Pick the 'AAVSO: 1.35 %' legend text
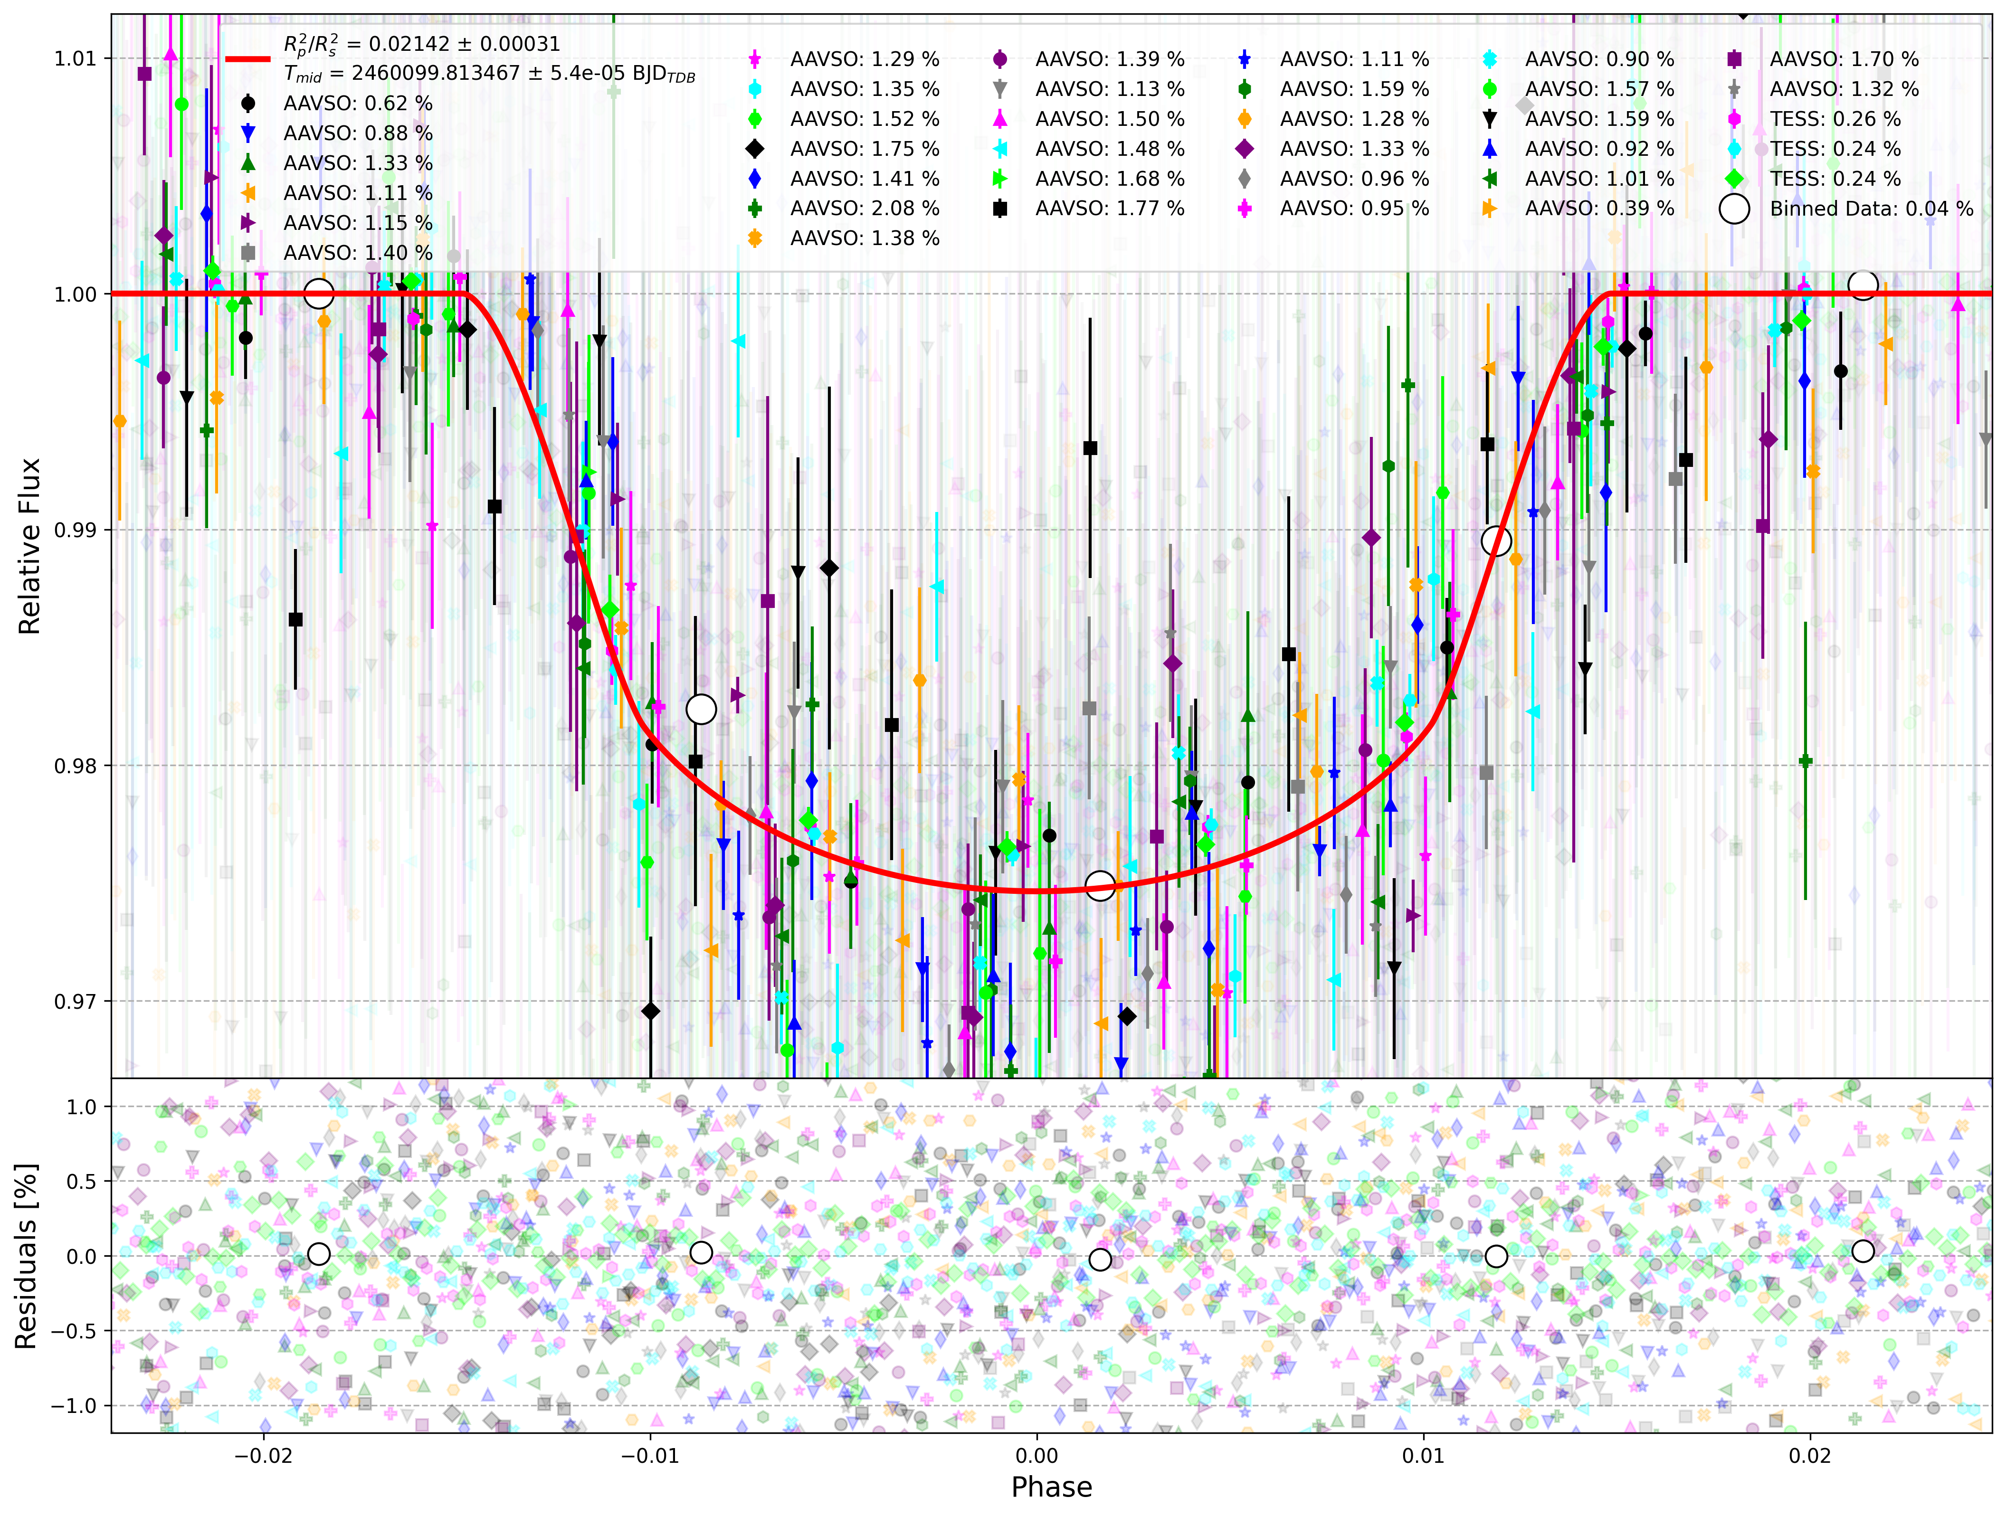 tap(864, 89)
